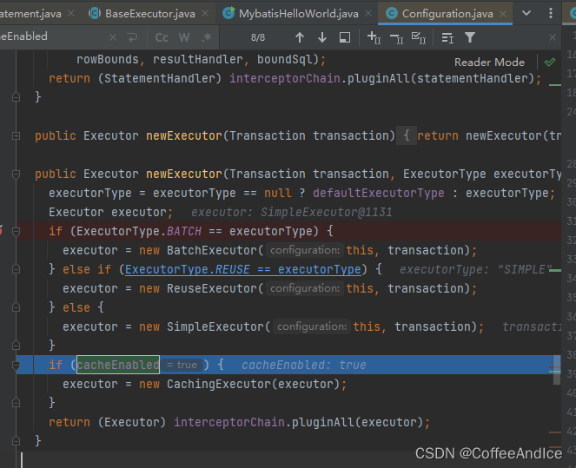Screen dimensions: 576x468
Task: Select all search occurrences
Action: click(x=419, y=37)
